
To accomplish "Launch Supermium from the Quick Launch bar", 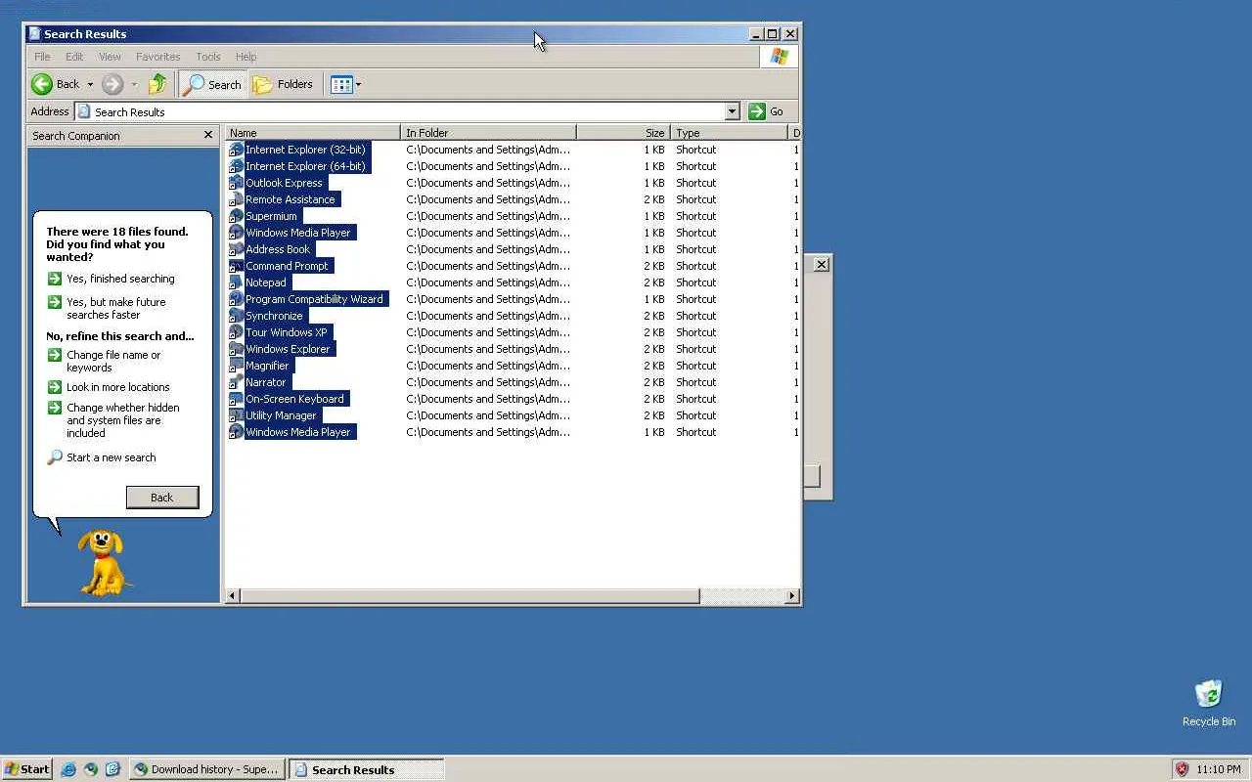I will pyautogui.click(x=91, y=769).
